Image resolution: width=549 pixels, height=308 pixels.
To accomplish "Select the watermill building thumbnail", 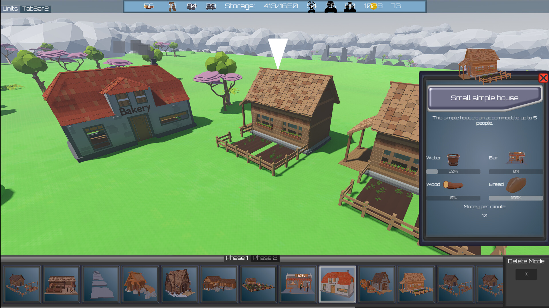I will click(x=376, y=284).
